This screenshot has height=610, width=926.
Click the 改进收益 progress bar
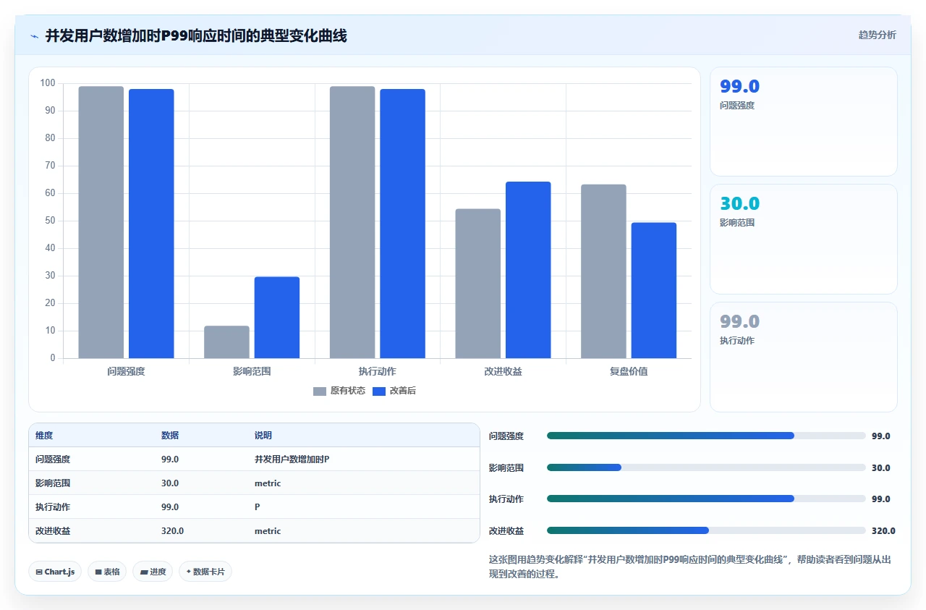pos(706,530)
